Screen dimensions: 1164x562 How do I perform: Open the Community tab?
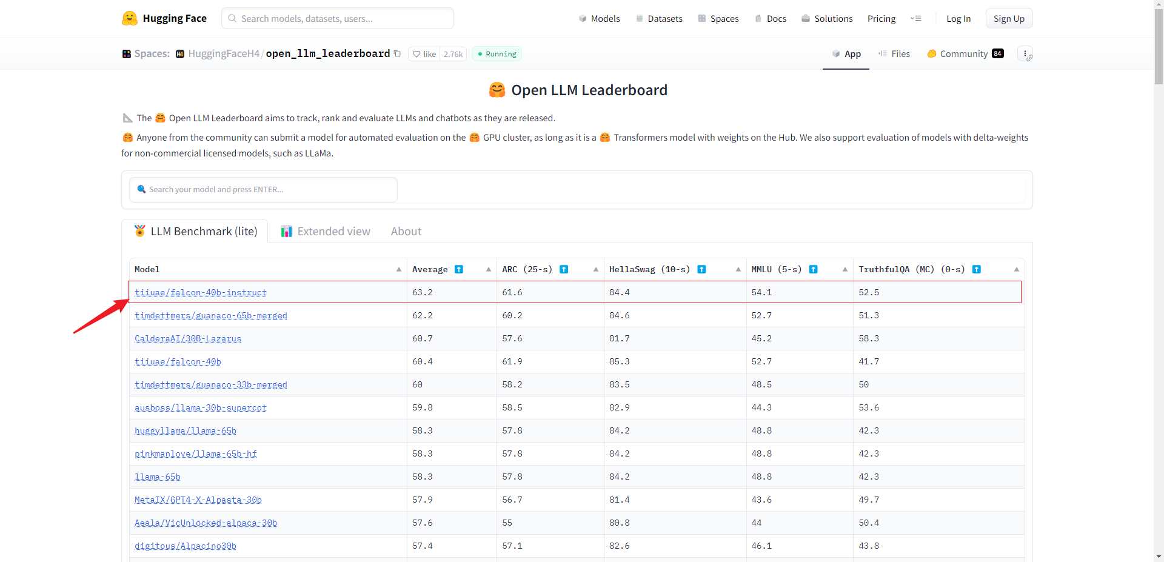click(965, 54)
